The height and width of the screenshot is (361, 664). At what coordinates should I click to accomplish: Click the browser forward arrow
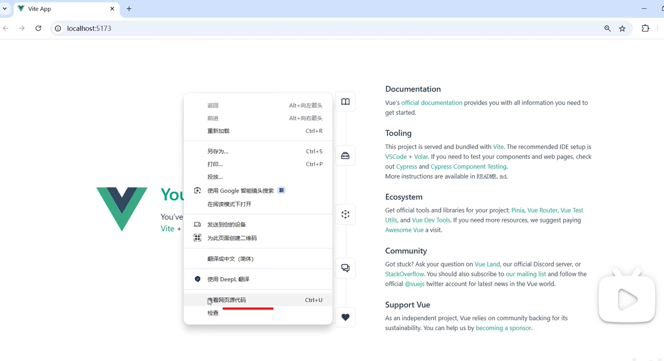[x=22, y=29]
